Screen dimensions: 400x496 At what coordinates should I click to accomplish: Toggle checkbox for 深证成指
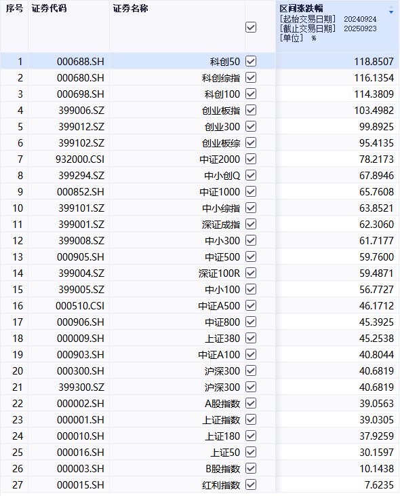[251, 224]
